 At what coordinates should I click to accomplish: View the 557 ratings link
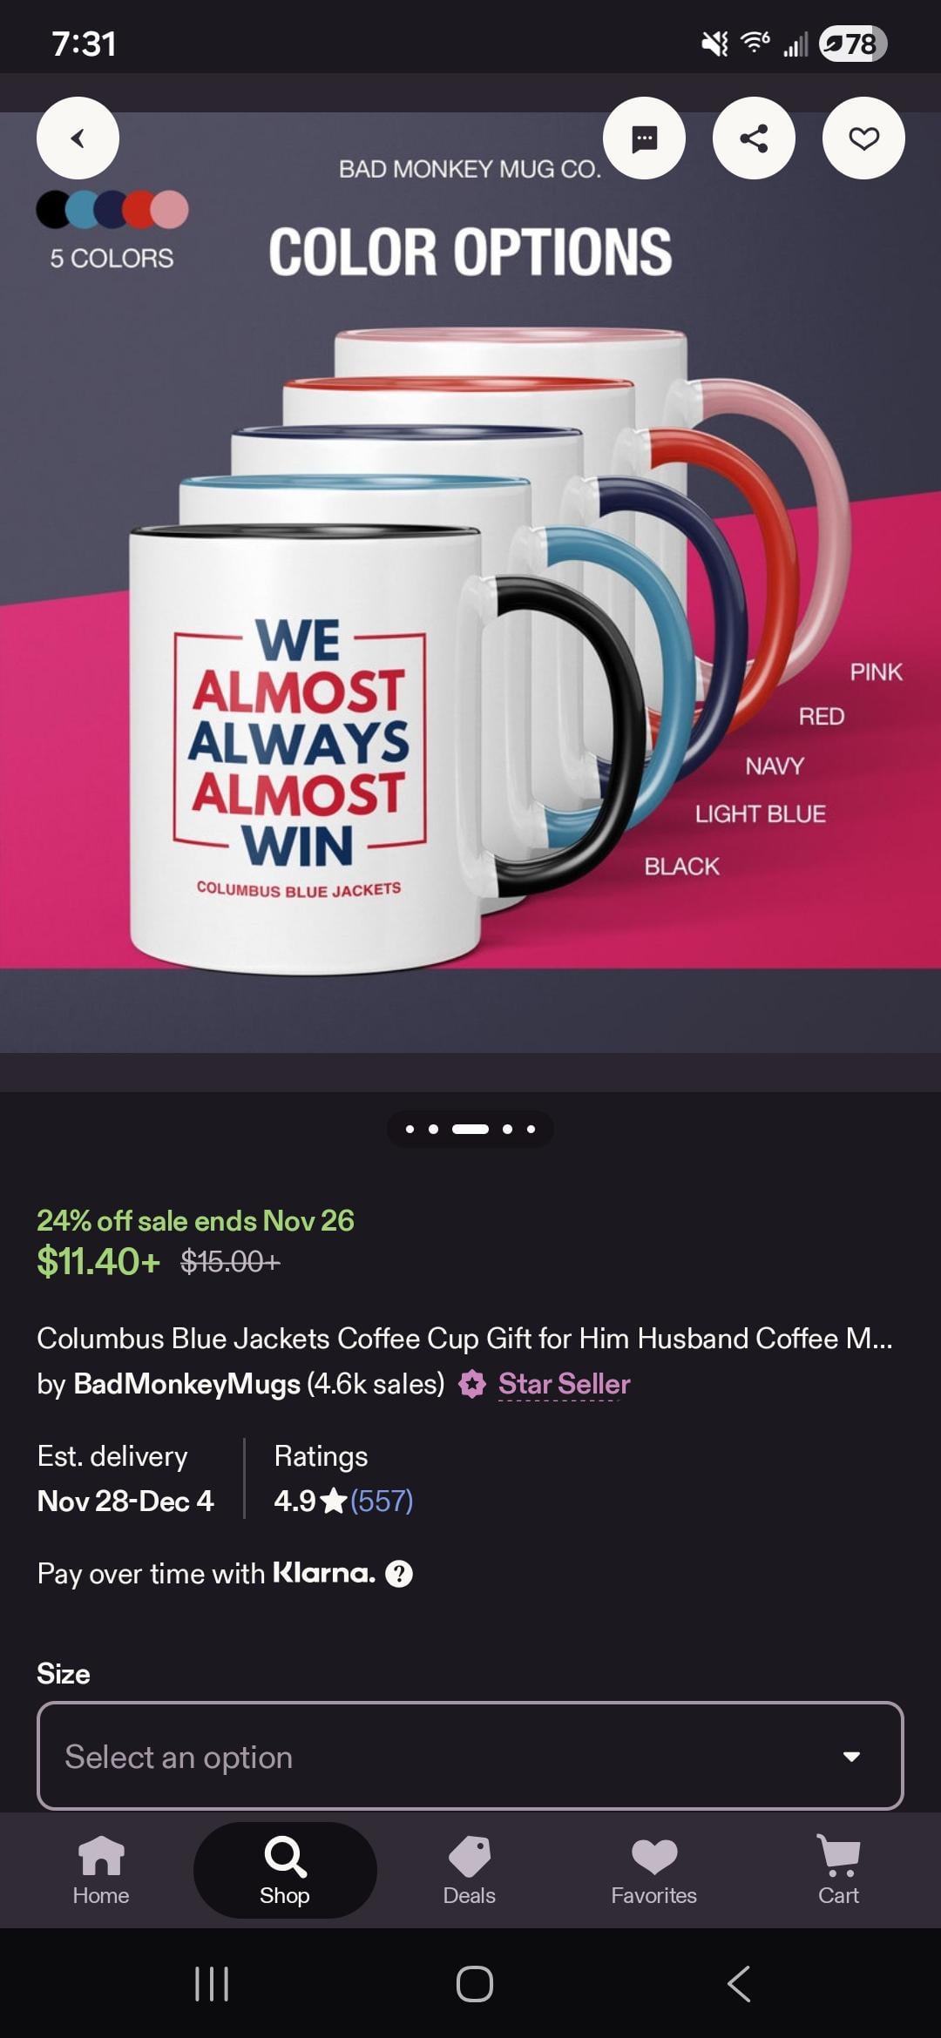click(x=382, y=1501)
